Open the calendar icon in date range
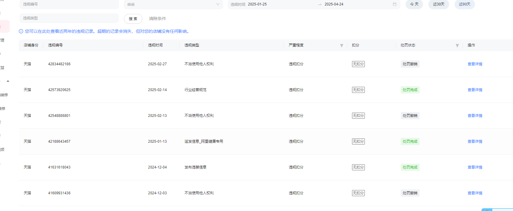This screenshot has height=211, width=513. [x=394, y=4]
